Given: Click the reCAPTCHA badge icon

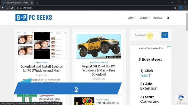Looking at the screenshot, I should click(181, 99).
